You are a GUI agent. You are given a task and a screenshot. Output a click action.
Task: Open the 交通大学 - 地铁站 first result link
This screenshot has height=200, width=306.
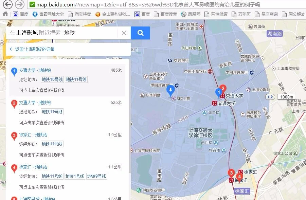tap(36, 70)
